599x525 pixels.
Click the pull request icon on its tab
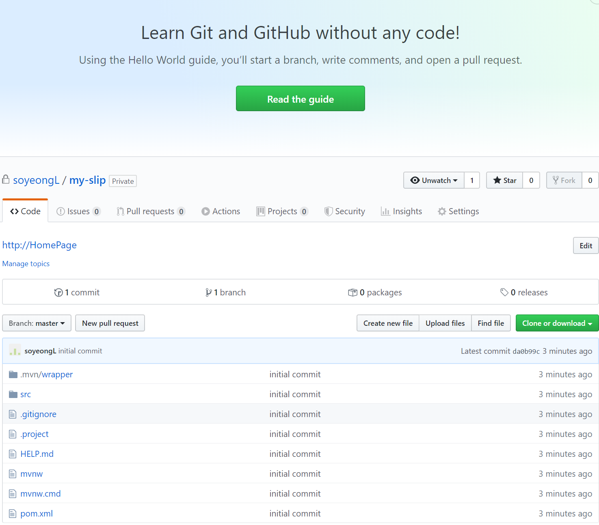point(120,211)
